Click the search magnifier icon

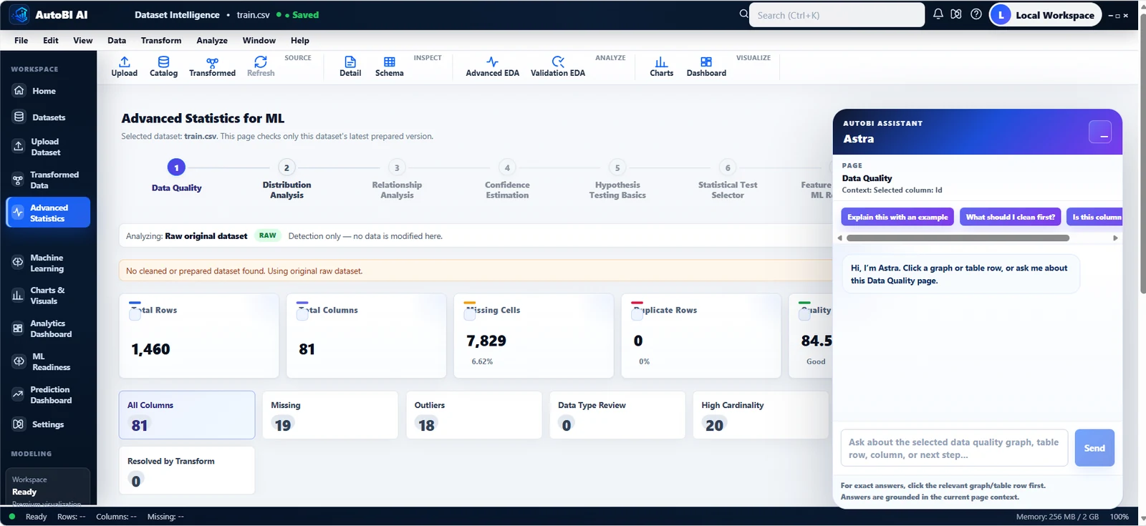coord(743,14)
